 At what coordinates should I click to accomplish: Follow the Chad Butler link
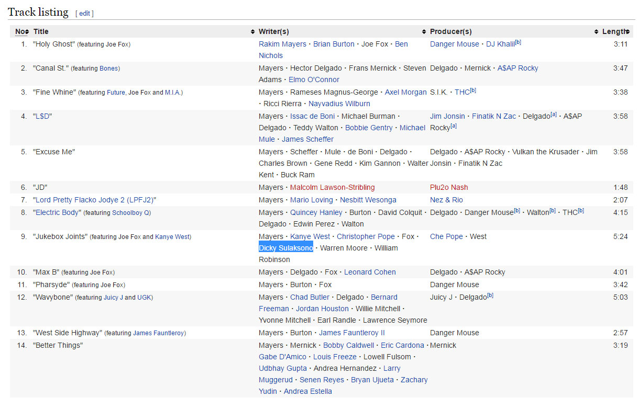310,297
